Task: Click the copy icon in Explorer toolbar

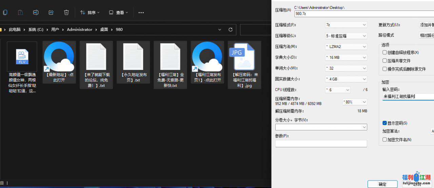Action: pos(5,13)
